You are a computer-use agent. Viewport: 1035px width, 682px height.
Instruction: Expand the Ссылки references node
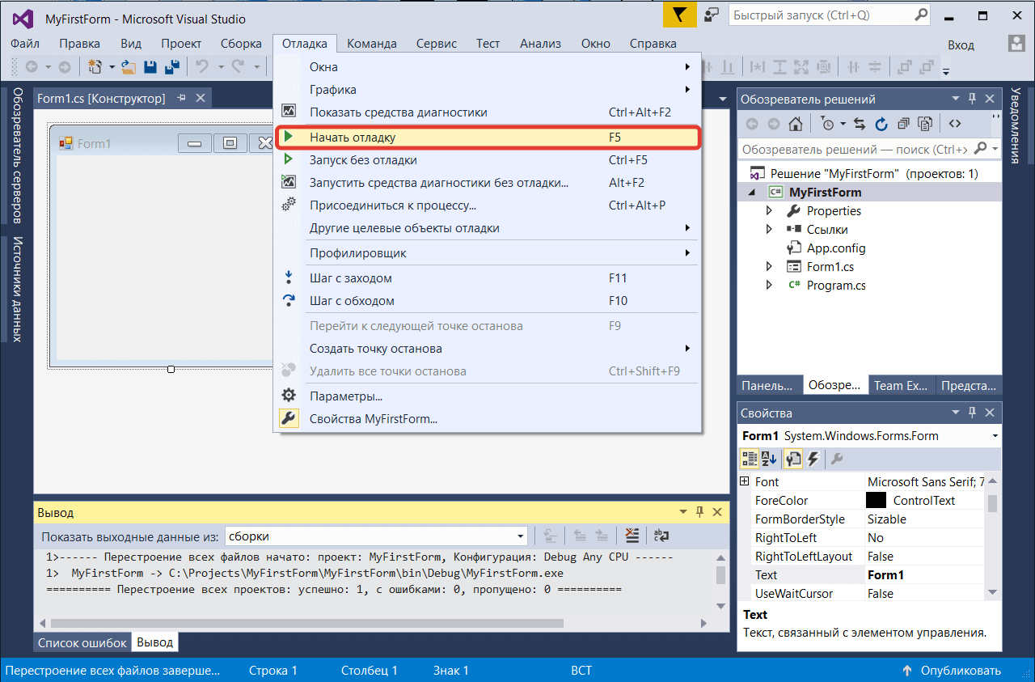pyautogui.click(x=769, y=229)
